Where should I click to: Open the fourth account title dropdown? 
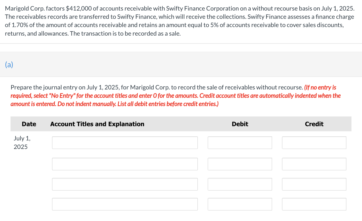[x=125, y=204]
